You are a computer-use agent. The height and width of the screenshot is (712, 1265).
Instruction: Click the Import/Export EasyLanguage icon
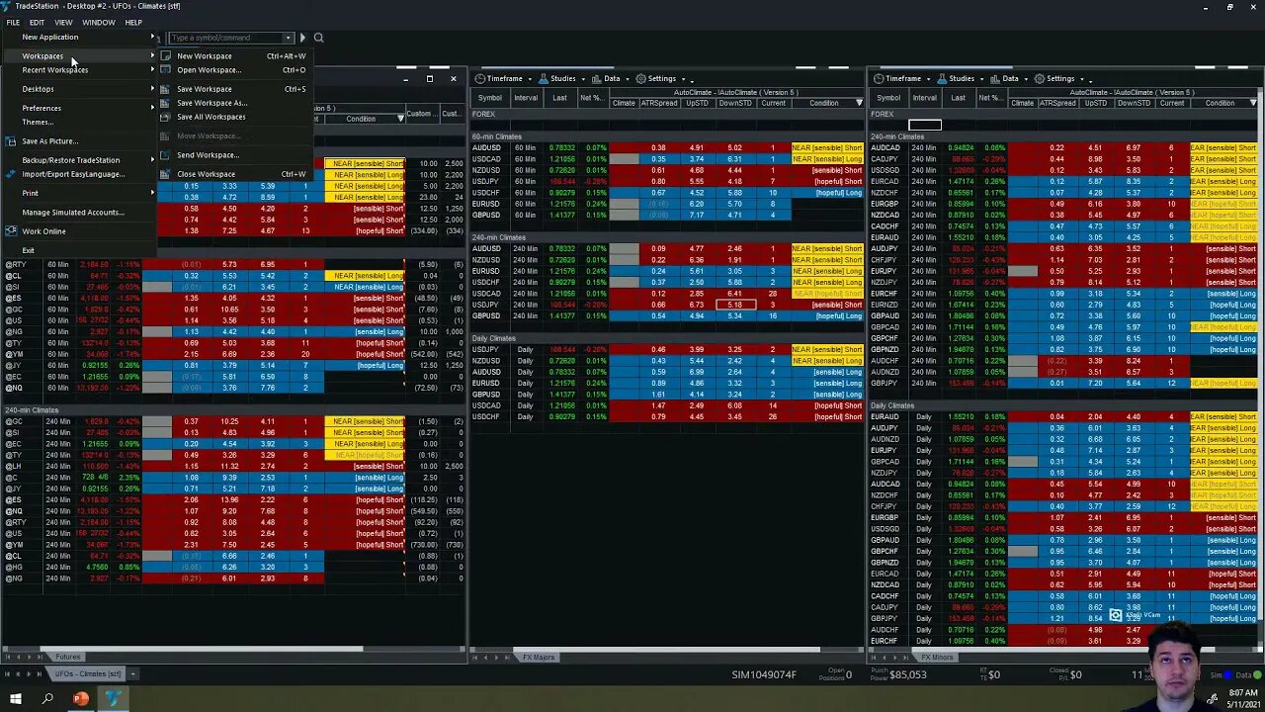(x=12, y=174)
